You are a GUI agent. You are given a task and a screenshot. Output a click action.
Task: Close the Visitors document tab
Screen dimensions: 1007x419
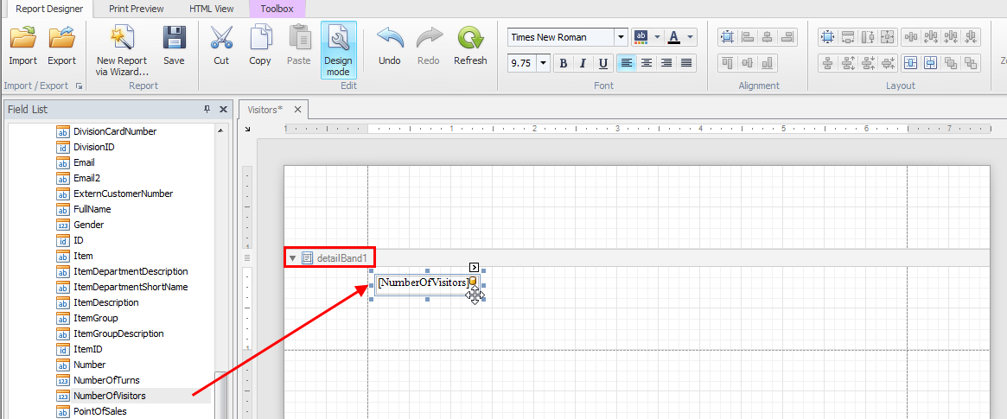[x=297, y=110]
